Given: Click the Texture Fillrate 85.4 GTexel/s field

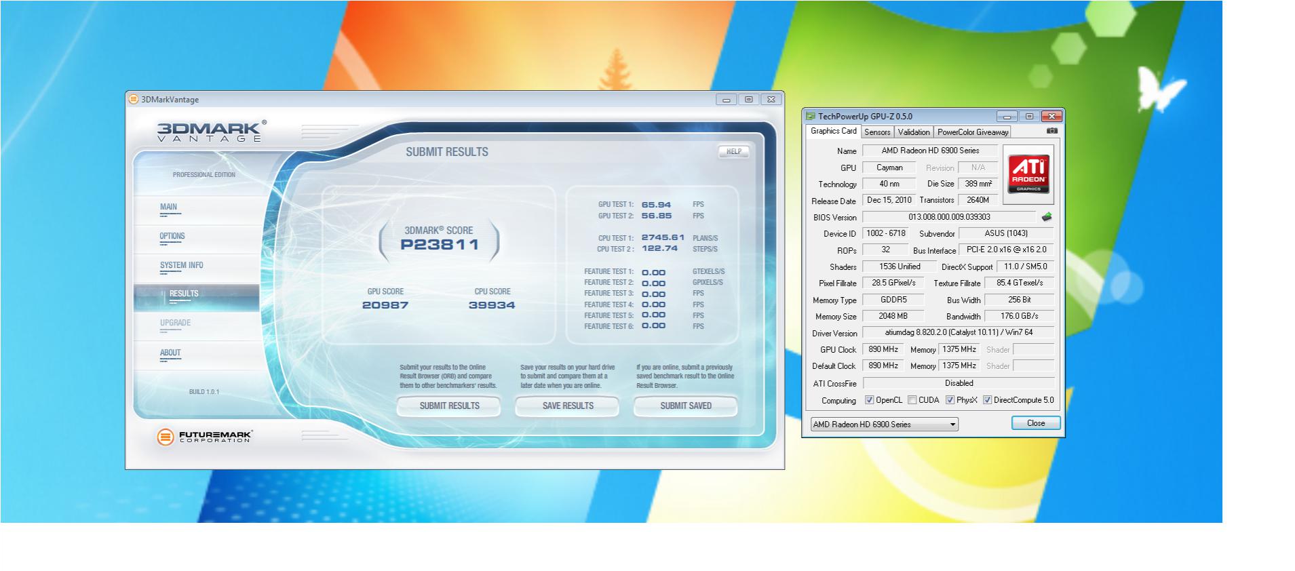Looking at the screenshot, I should (x=1019, y=283).
